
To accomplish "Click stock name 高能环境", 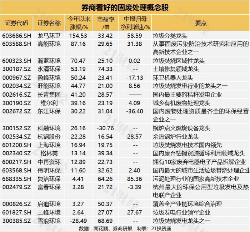I will [49, 44].
